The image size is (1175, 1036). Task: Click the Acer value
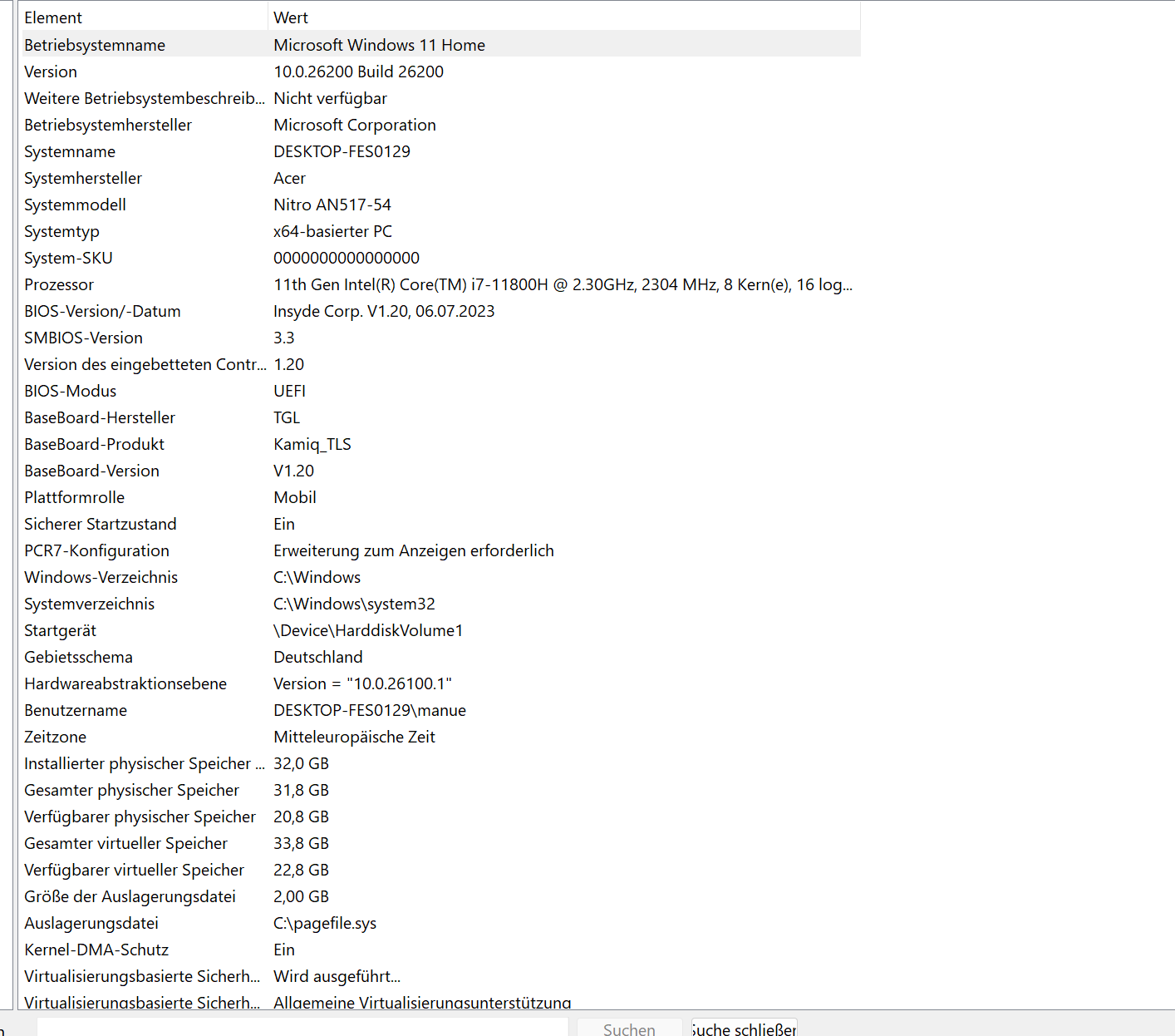coord(290,178)
